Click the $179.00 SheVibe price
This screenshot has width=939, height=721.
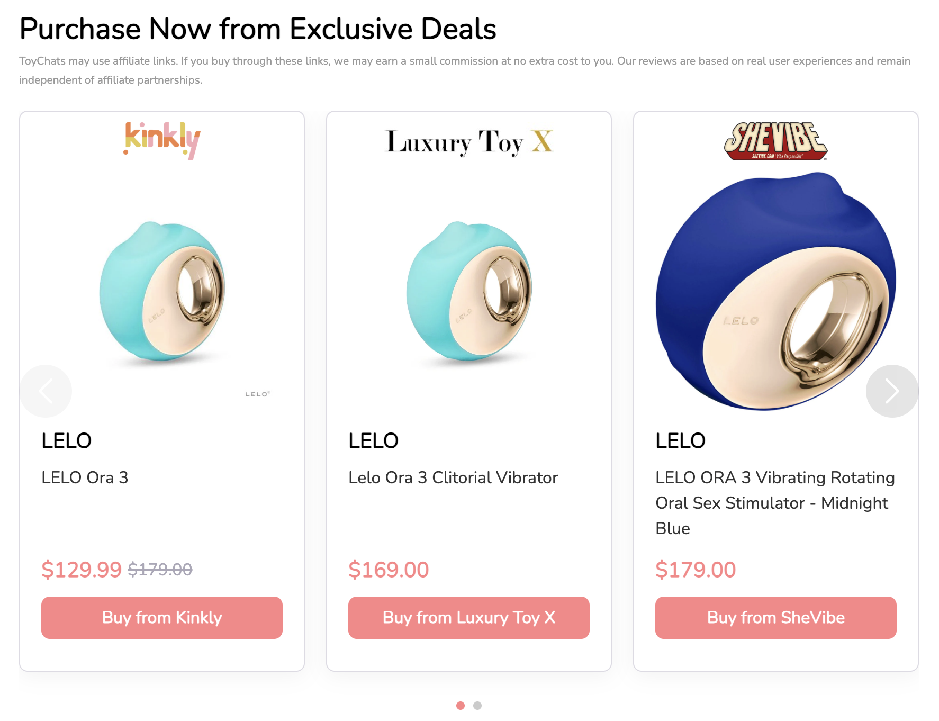(x=696, y=570)
